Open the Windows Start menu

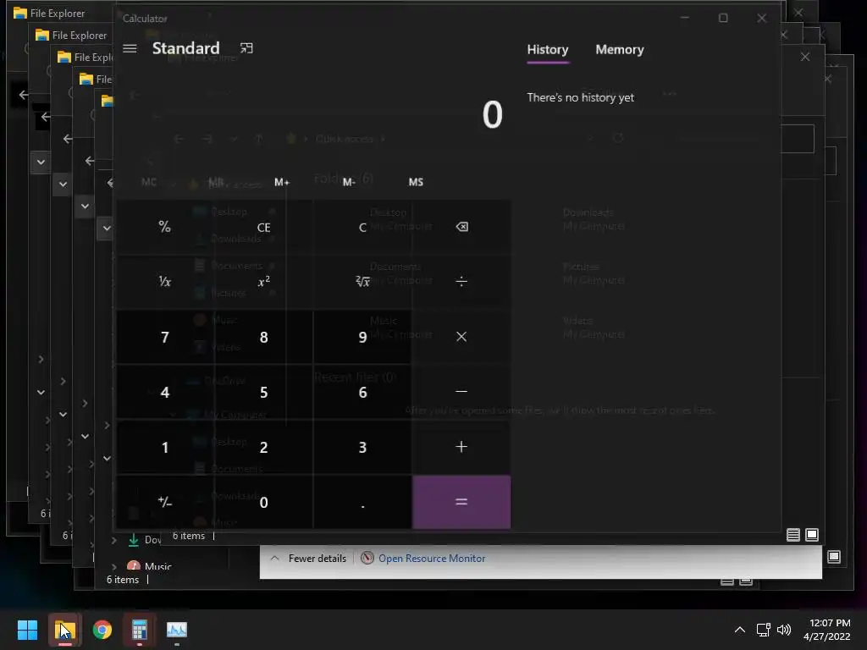[x=27, y=630]
